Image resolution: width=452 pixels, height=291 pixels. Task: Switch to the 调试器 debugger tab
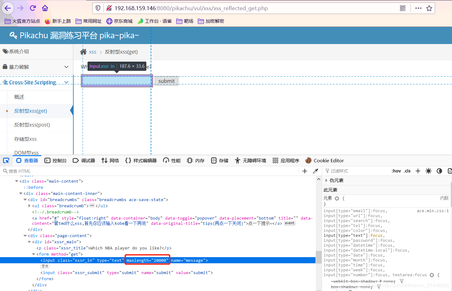coord(84,160)
